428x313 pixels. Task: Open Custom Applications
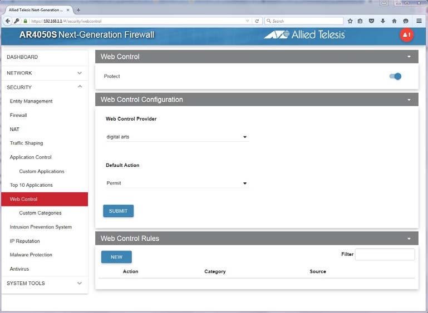pyautogui.click(x=42, y=171)
